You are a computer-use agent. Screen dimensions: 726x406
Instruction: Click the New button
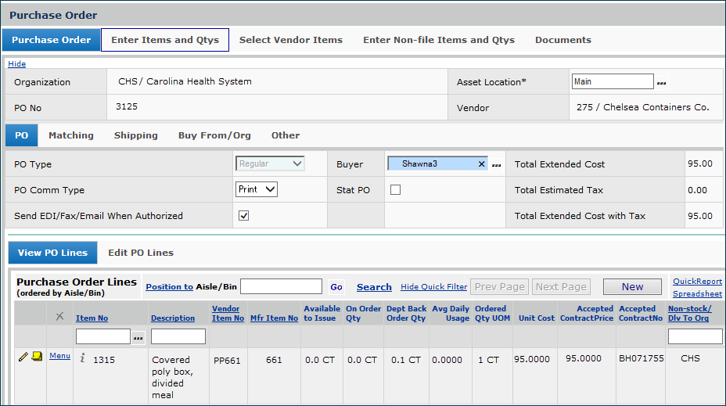(632, 287)
